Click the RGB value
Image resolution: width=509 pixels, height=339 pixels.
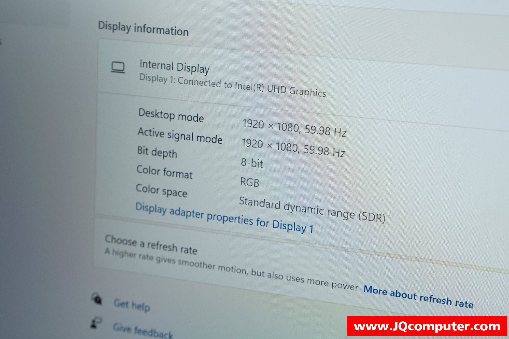[250, 182]
